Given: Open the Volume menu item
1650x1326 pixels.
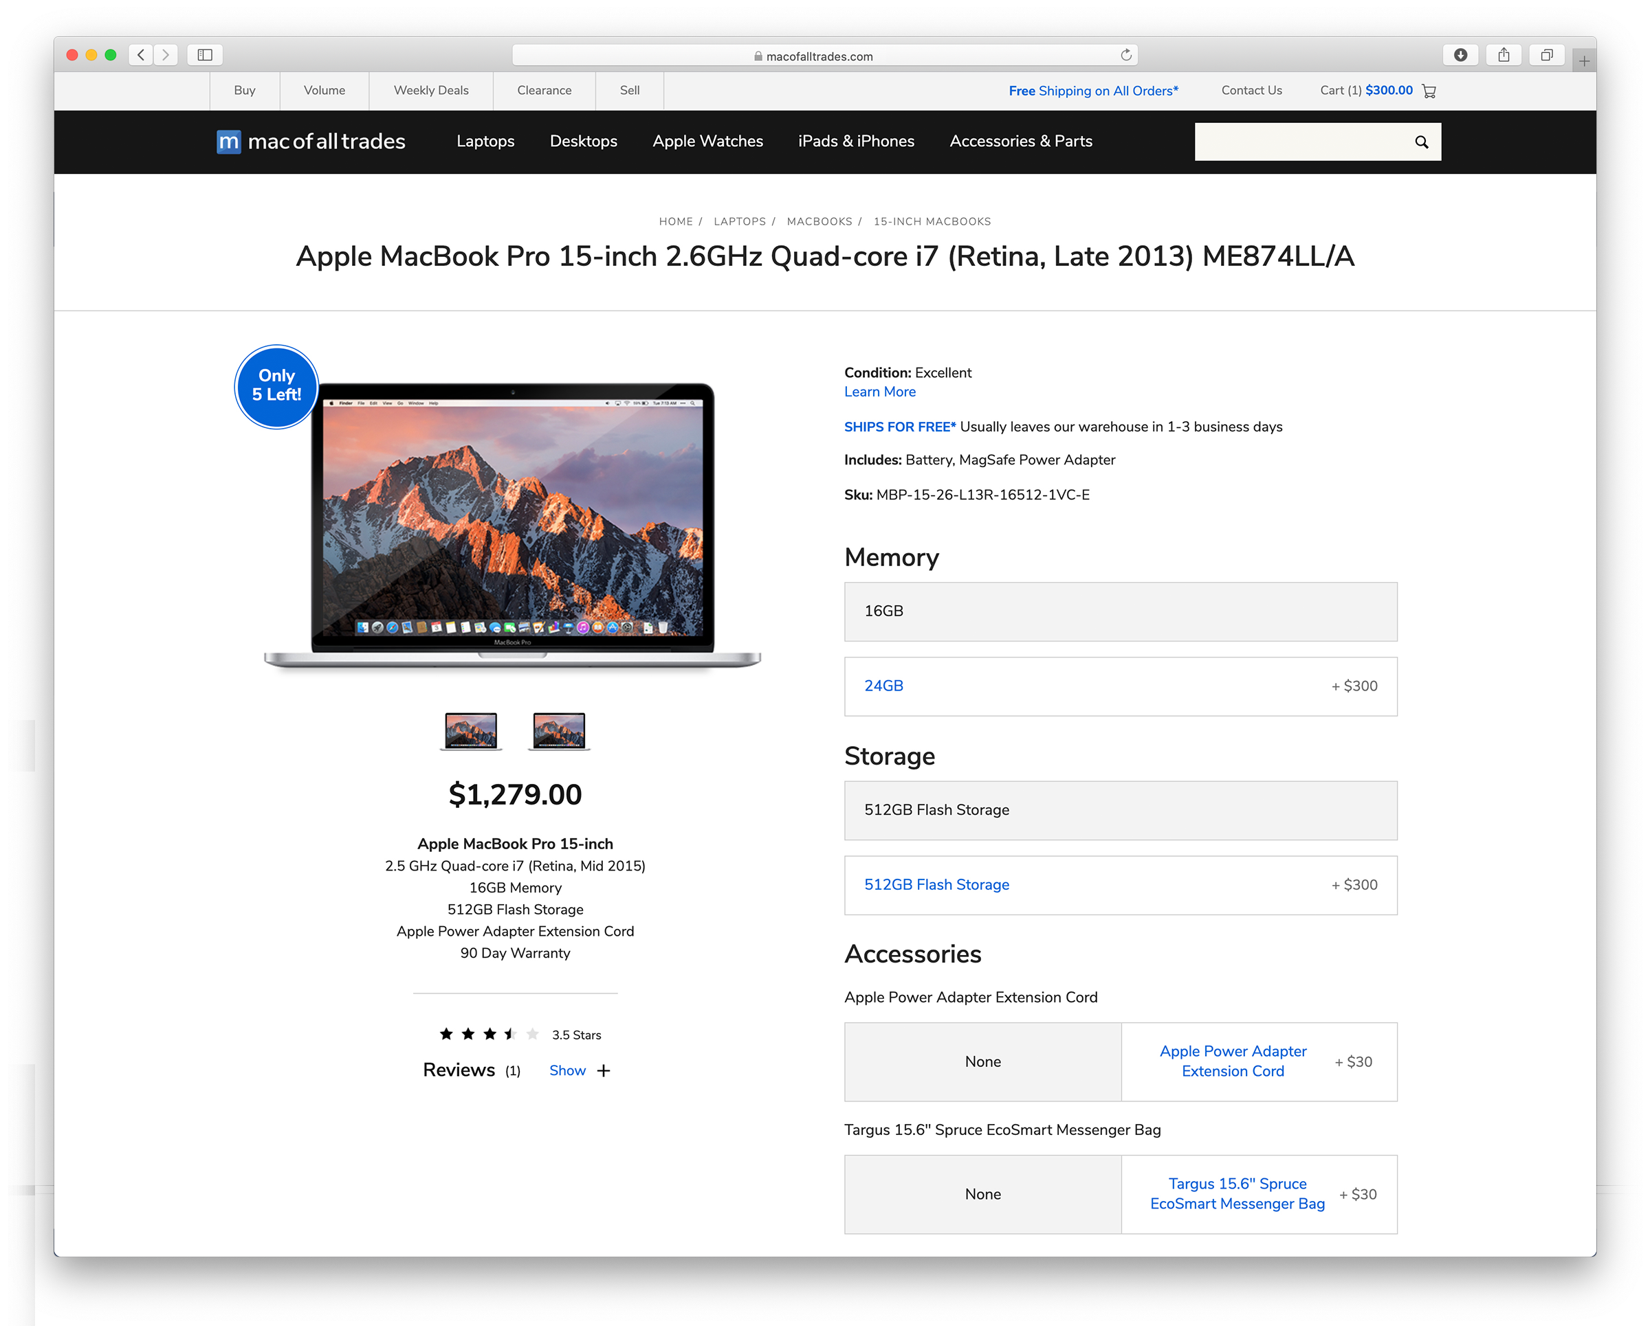Looking at the screenshot, I should 324,90.
